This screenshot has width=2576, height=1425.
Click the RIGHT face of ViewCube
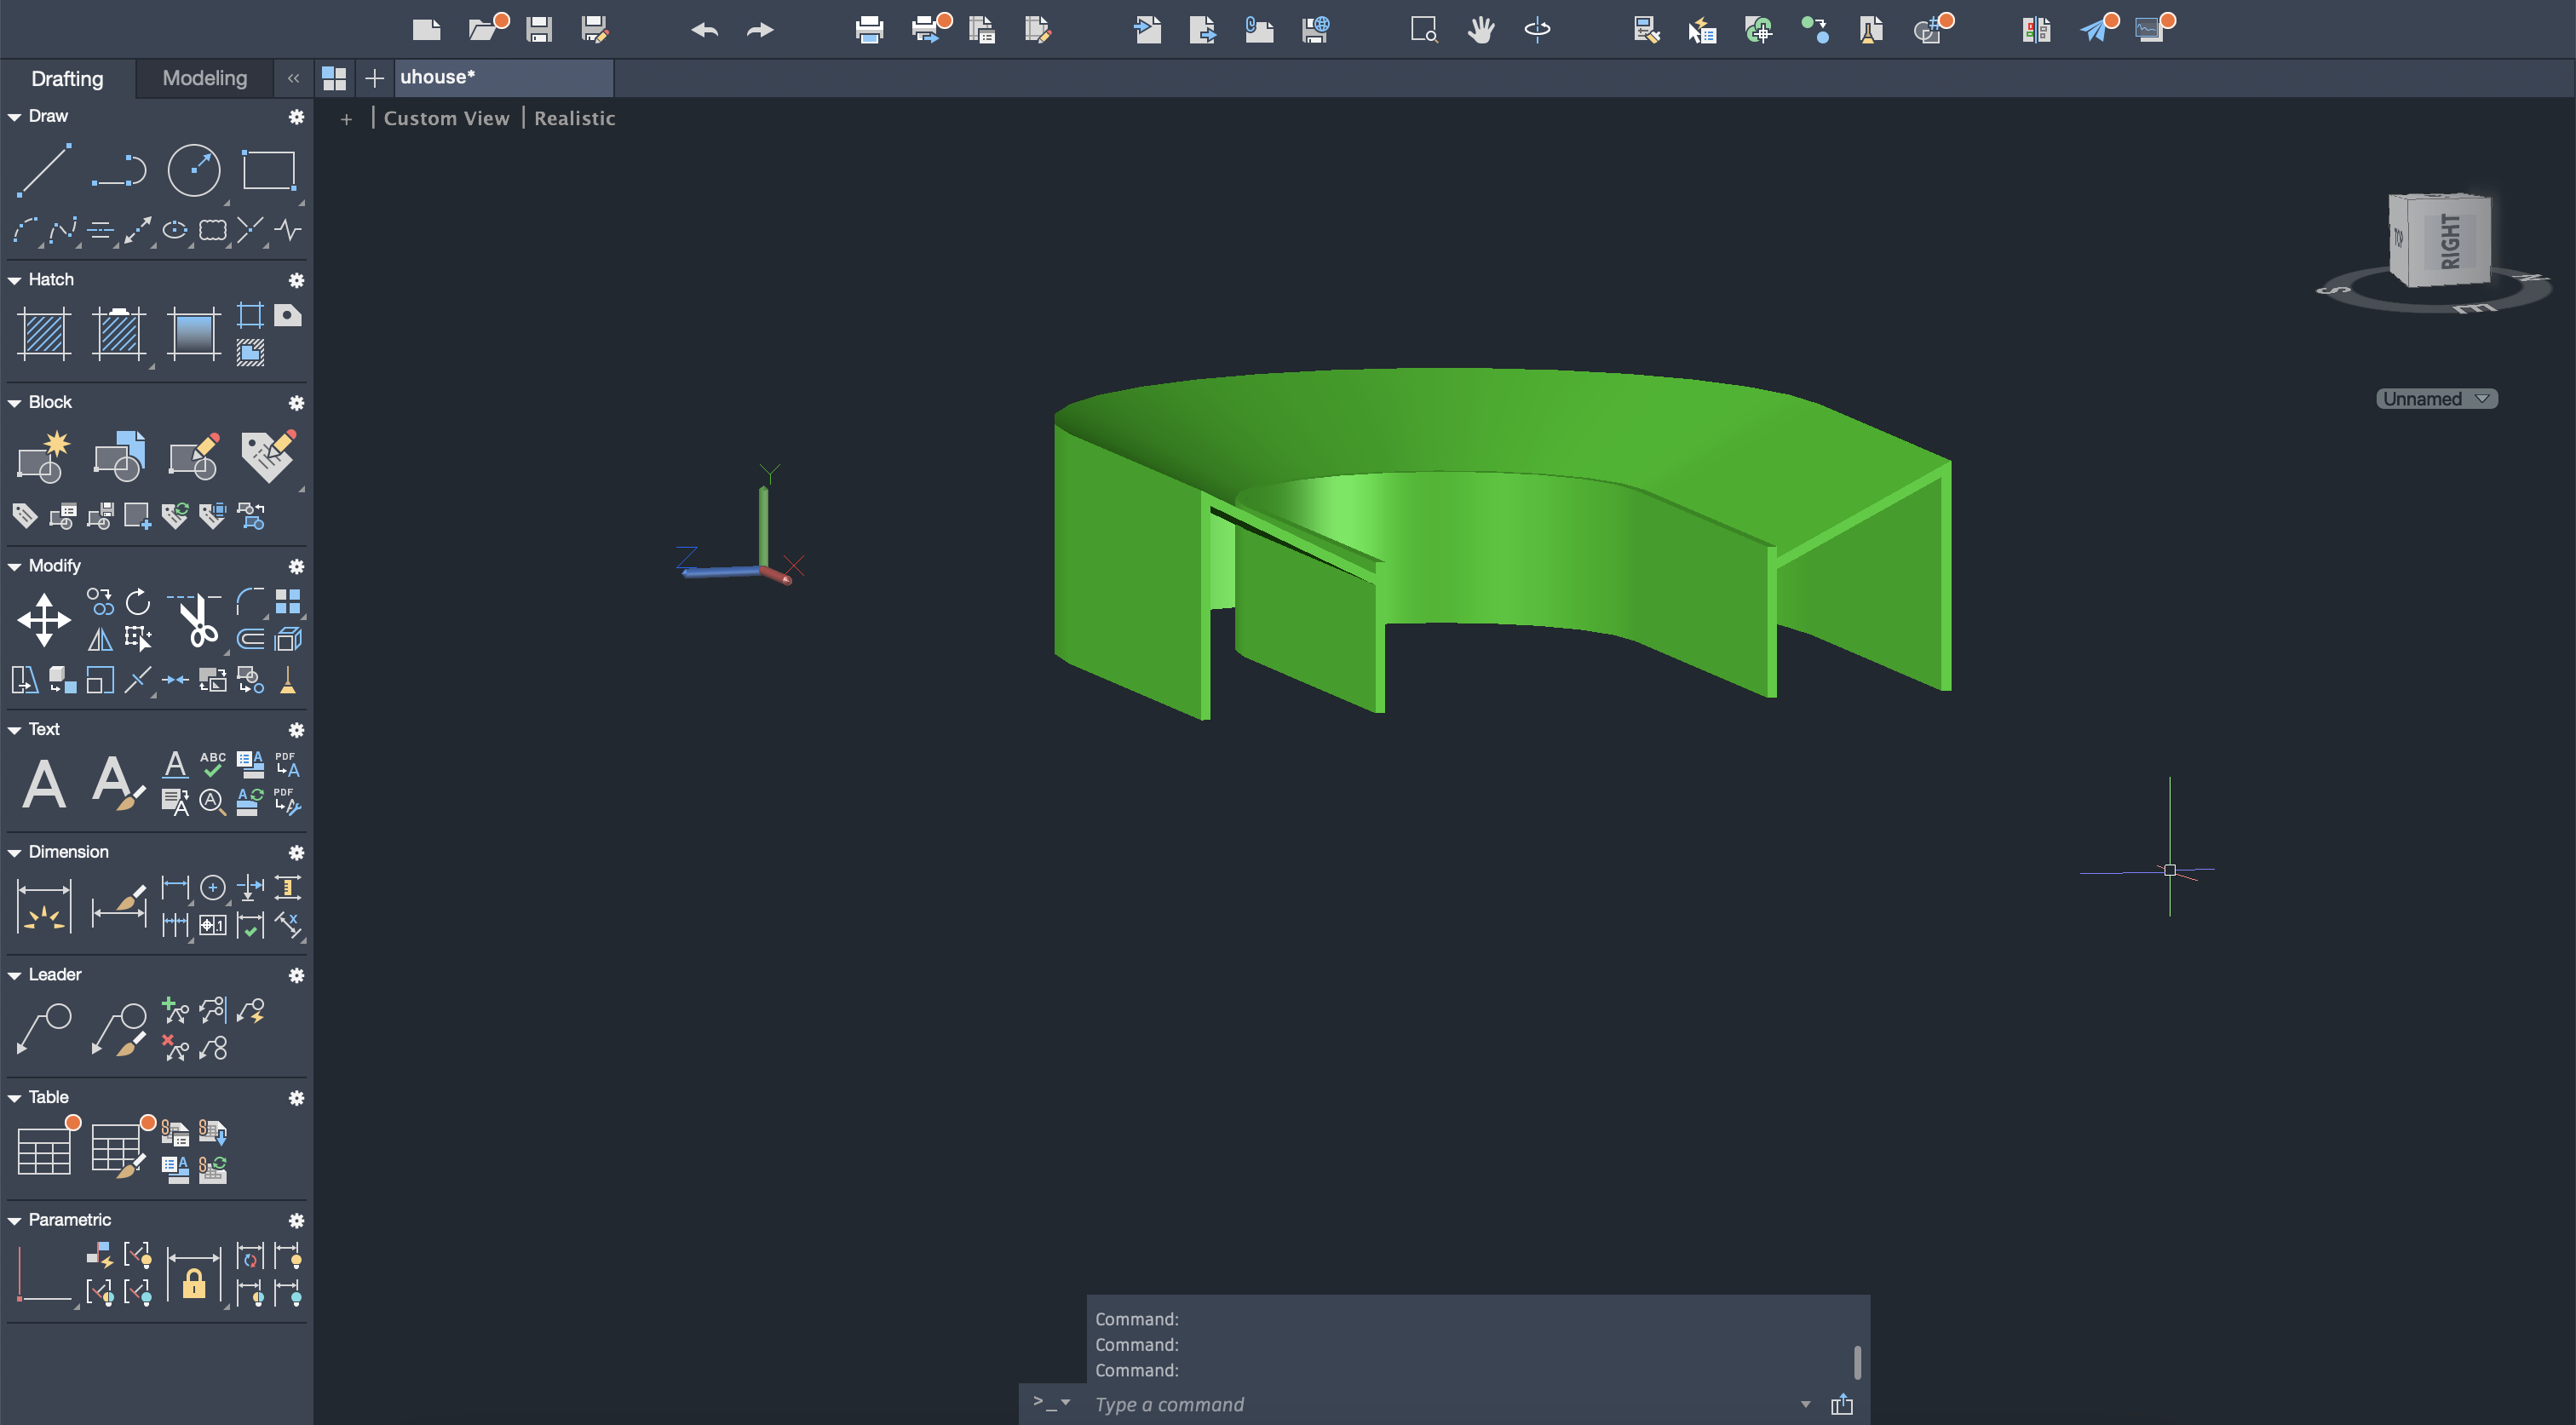pyautogui.click(x=2451, y=241)
